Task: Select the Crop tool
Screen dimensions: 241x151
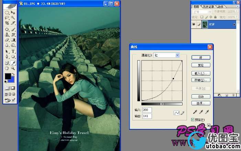Action: (x=7, y=23)
